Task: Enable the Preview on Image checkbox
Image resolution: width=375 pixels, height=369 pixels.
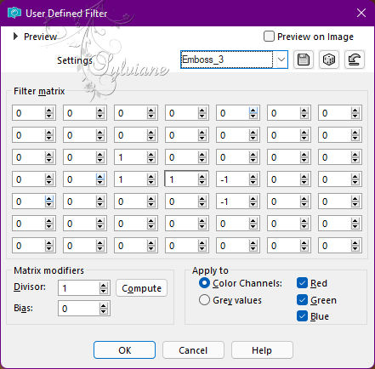Action: click(x=269, y=37)
